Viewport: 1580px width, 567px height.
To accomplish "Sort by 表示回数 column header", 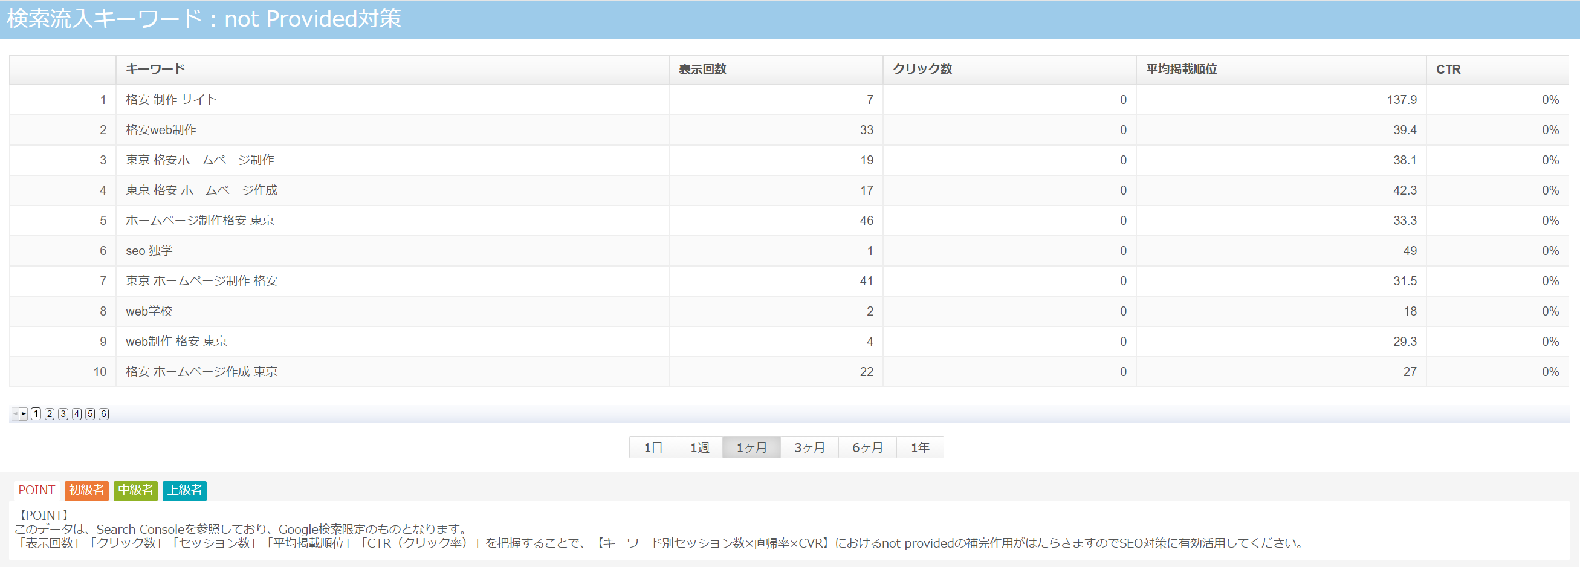I will tap(702, 70).
